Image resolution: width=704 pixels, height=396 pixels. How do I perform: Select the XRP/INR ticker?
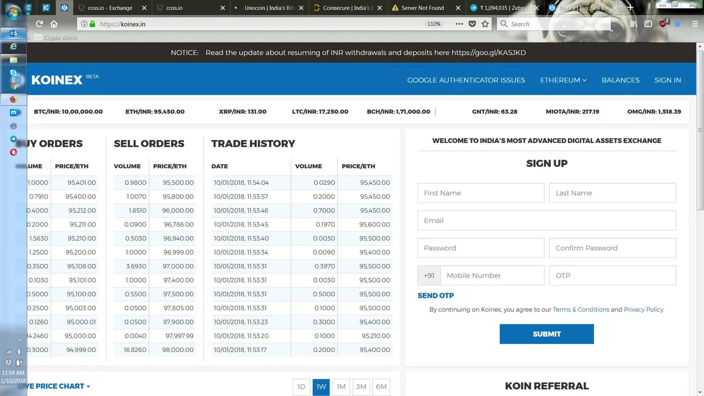coord(243,112)
